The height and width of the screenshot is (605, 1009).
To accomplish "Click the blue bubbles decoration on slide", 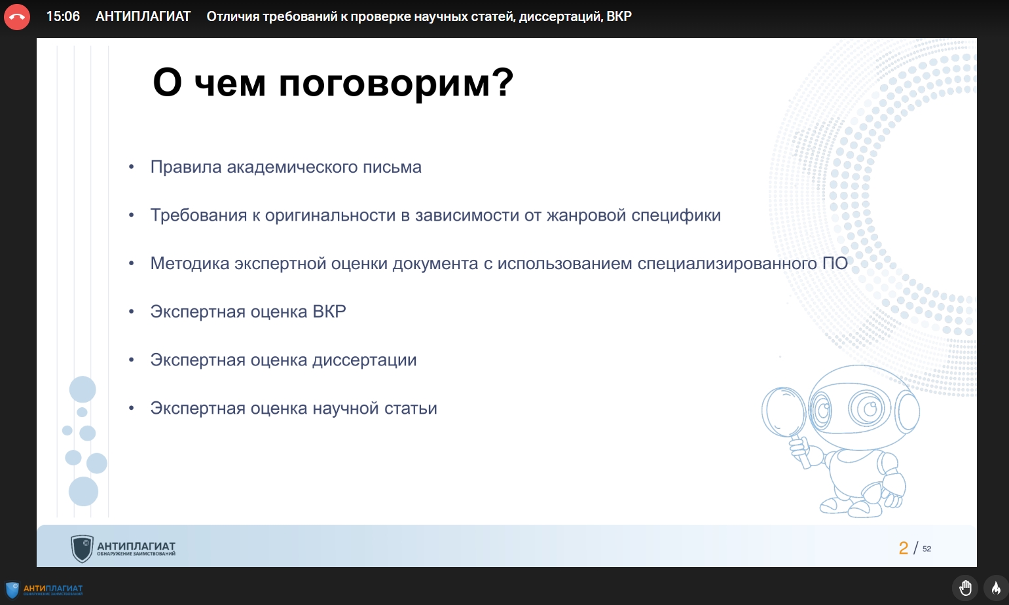I will point(84,440).
